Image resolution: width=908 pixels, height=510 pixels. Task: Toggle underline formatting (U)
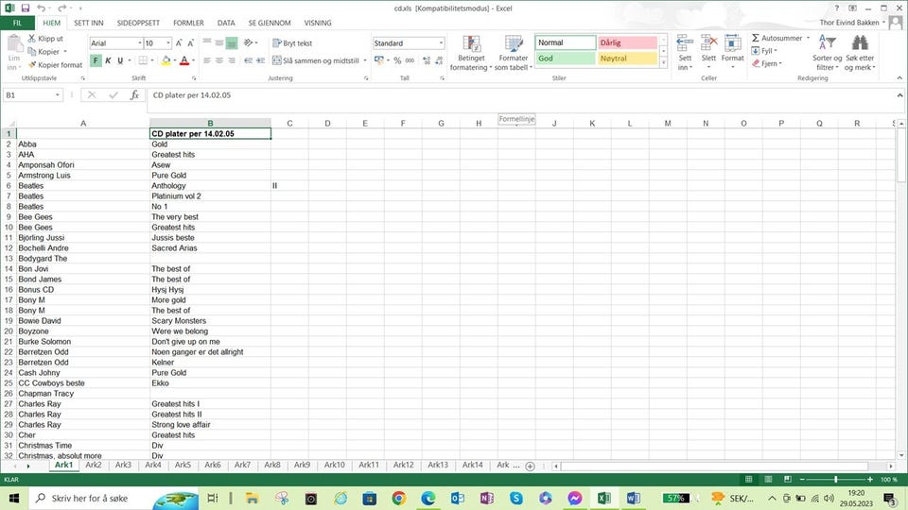pos(120,60)
